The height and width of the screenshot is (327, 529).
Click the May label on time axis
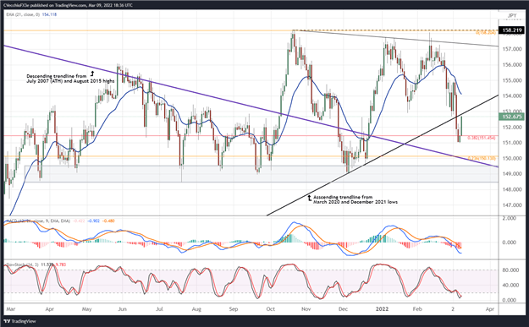click(x=86, y=309)
